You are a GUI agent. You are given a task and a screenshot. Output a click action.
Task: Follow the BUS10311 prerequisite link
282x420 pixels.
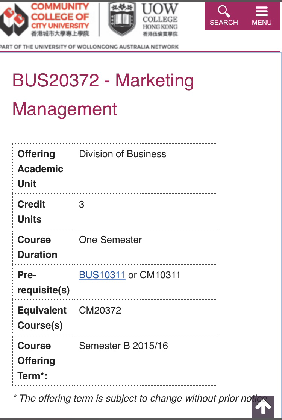click(102, 275)
